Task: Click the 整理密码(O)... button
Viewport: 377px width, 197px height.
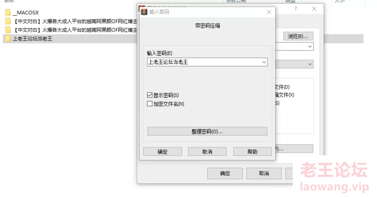Action: tap(207, 131)
